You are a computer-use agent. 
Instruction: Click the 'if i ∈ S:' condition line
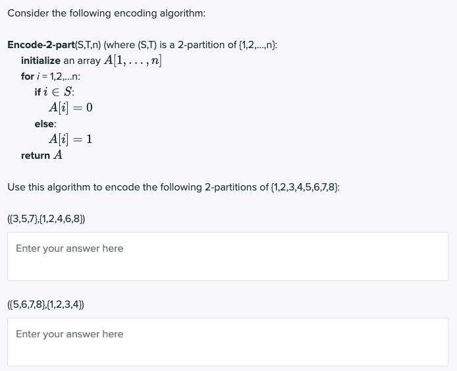[x=55, y=92]
